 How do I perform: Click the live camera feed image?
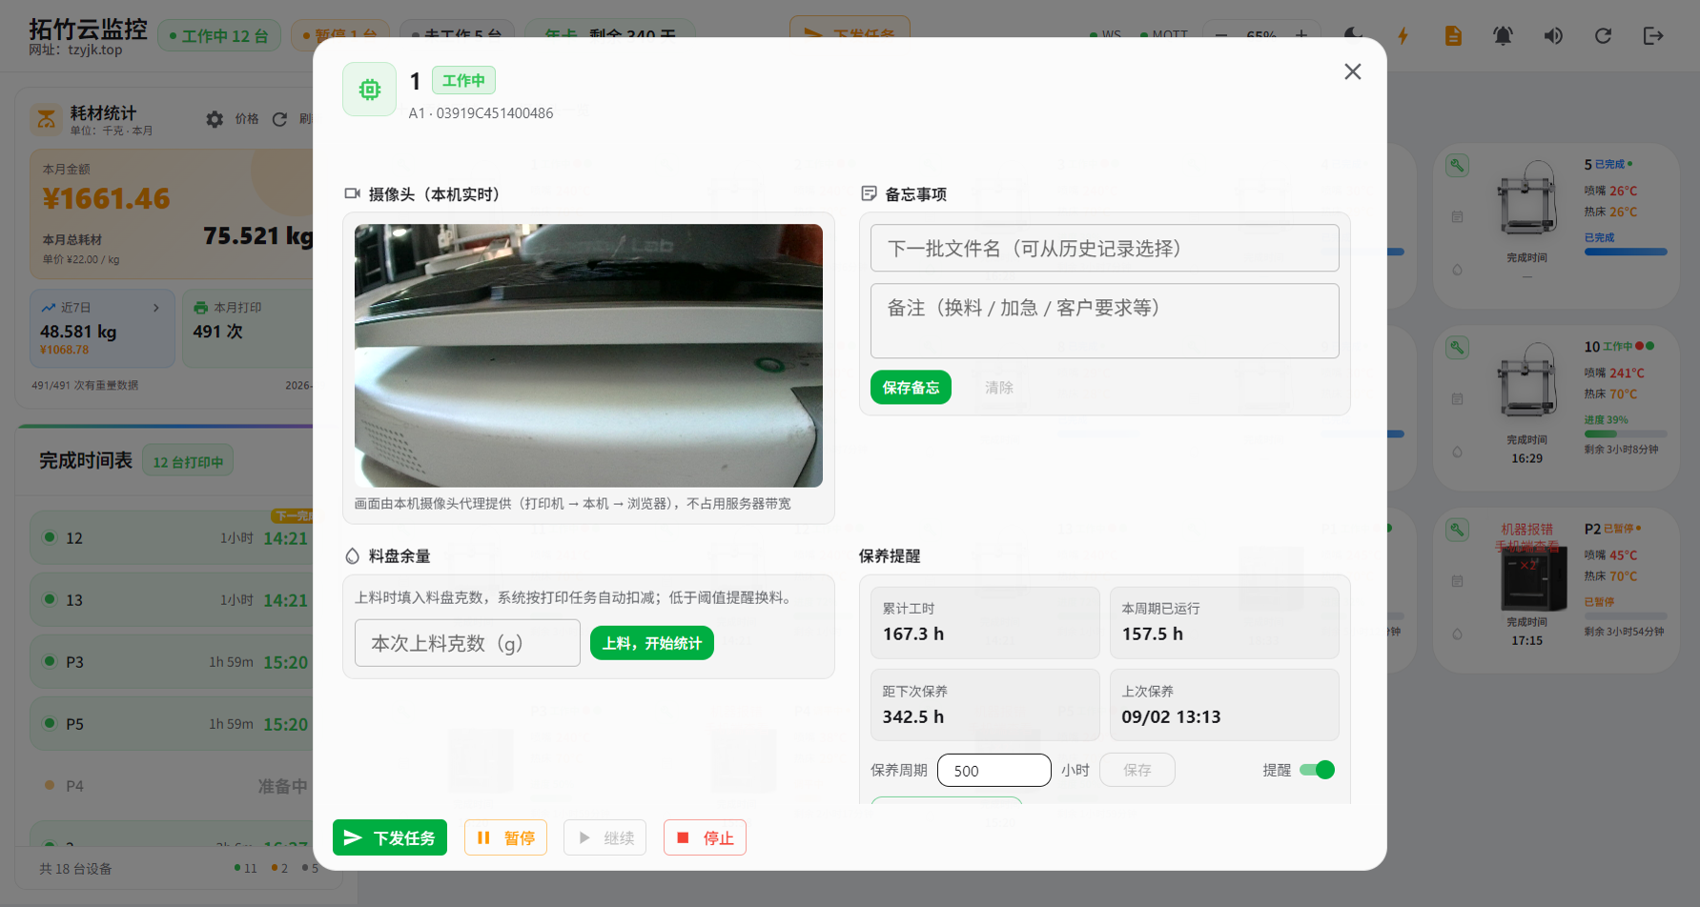click(588, 355)
